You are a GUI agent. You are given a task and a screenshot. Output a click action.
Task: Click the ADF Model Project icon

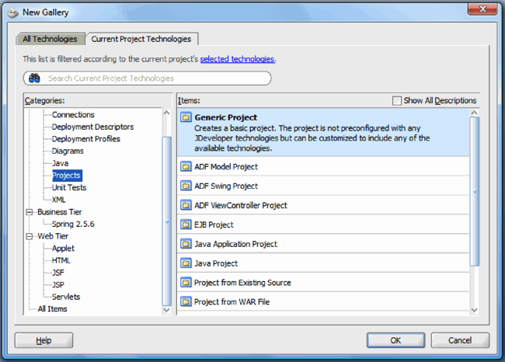pos(186,166)
